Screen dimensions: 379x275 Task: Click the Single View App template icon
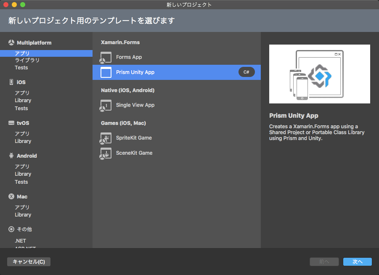point(106,106)
